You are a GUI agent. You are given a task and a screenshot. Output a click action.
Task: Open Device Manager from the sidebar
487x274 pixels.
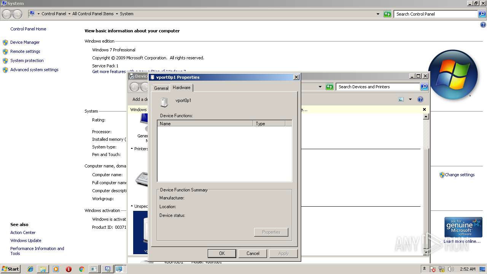tap(25, 42)
